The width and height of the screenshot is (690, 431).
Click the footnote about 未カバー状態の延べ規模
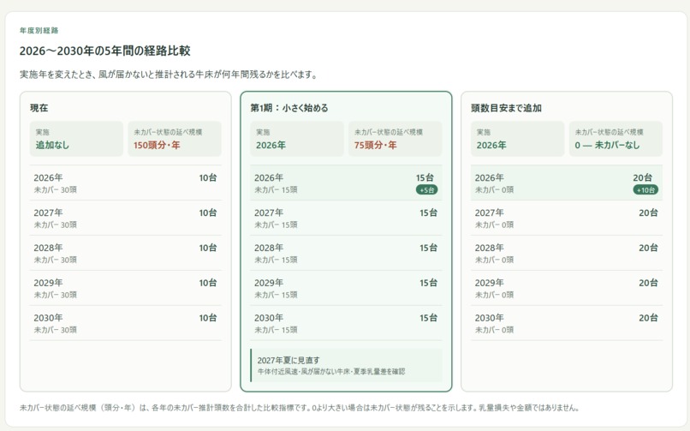click(300, 408)
